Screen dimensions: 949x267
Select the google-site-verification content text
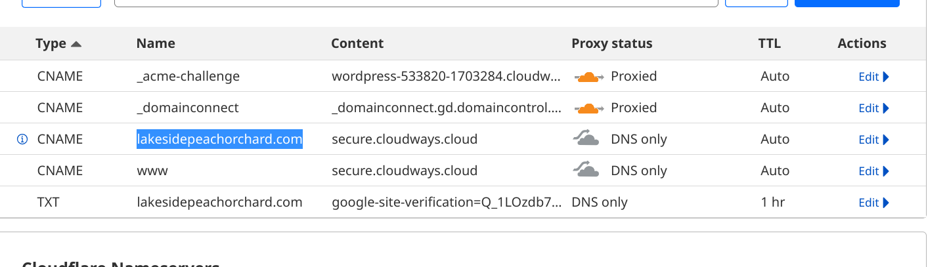[x=447, y=202]
